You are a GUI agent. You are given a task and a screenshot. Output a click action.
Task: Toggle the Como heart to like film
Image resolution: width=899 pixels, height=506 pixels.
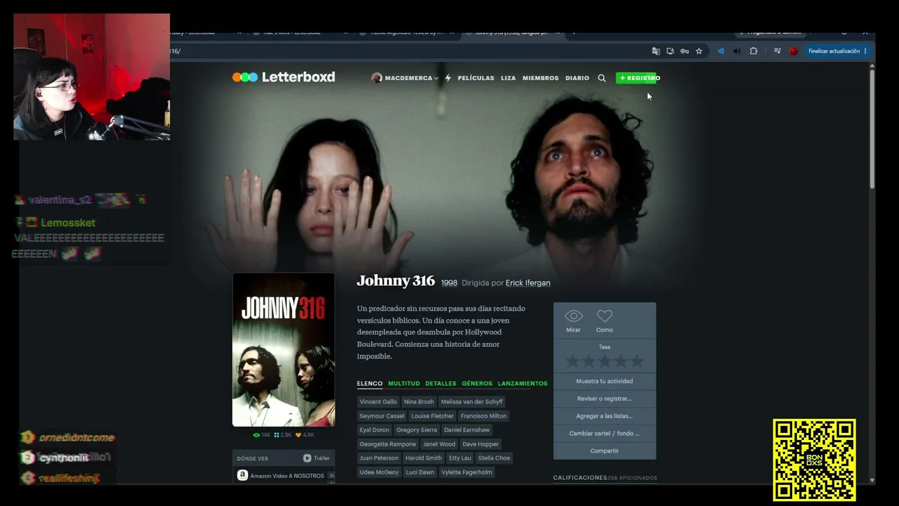point(605,320)
